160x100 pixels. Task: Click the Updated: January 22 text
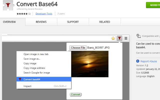click(148, 69)
